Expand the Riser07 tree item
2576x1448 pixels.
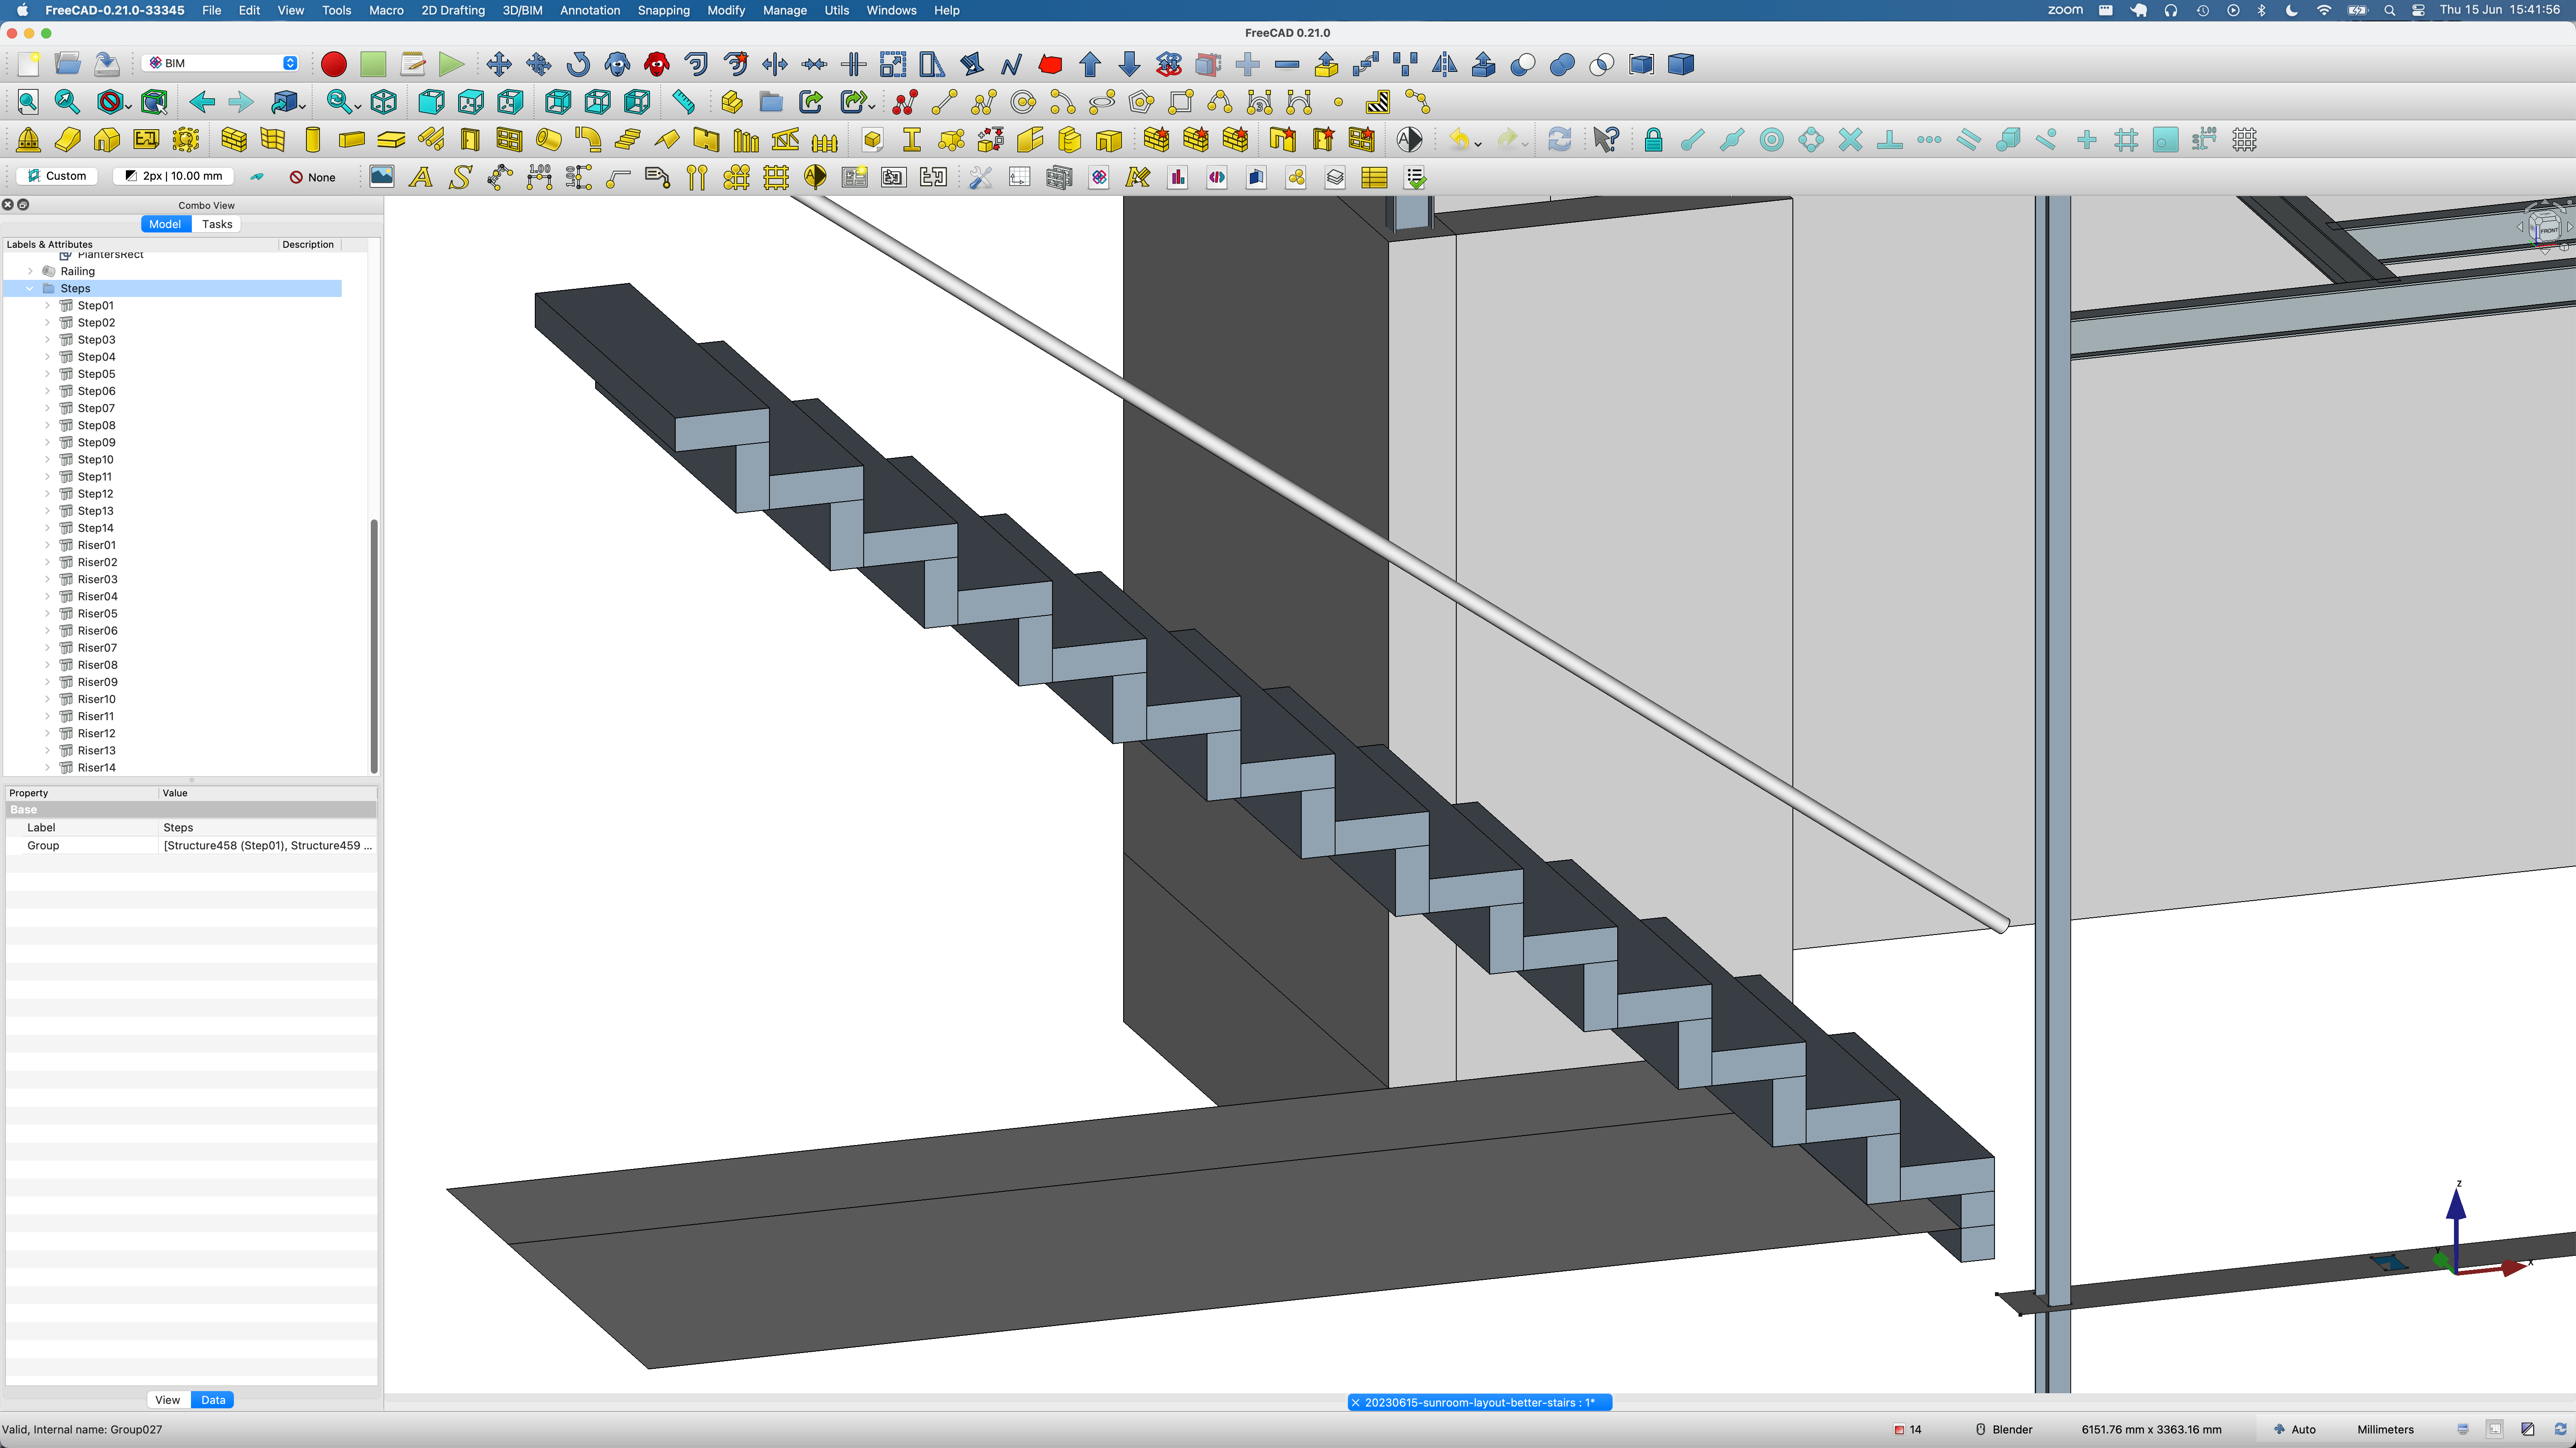[47, 647]
